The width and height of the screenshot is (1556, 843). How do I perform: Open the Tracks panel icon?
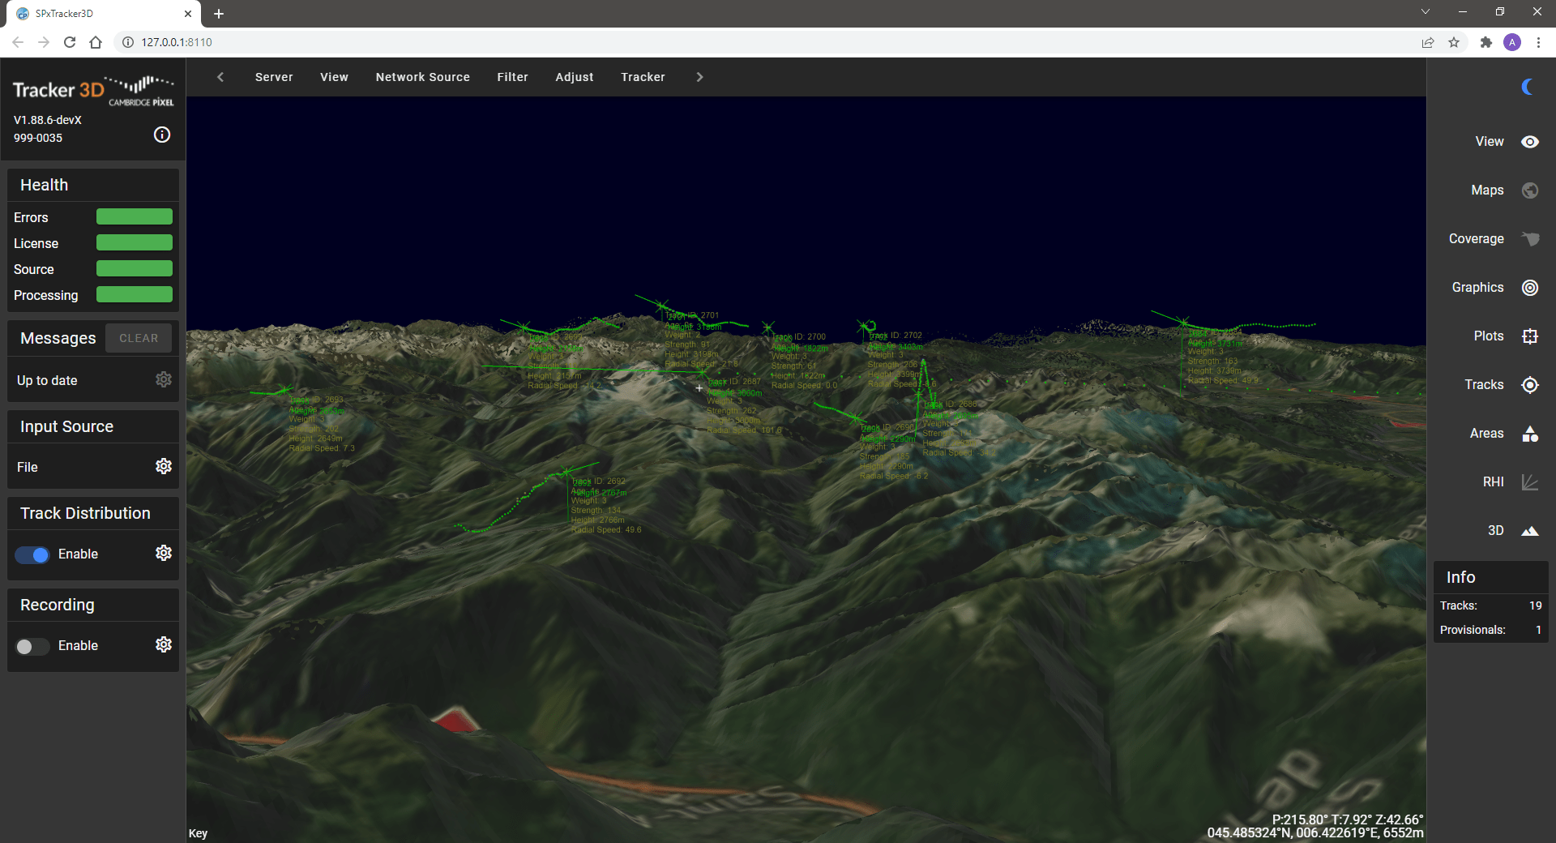[x=1529, y=385]
